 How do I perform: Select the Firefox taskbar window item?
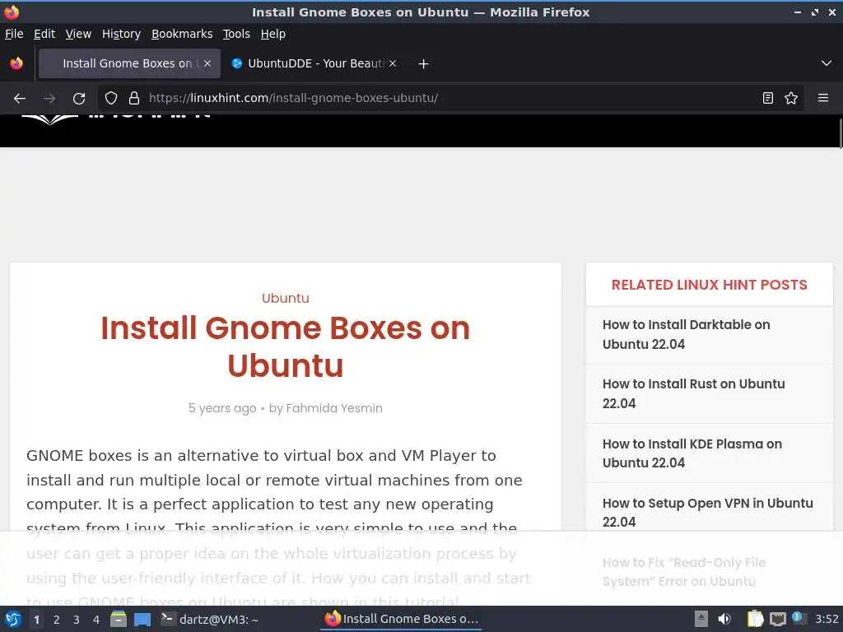click(x=401, y=620)
